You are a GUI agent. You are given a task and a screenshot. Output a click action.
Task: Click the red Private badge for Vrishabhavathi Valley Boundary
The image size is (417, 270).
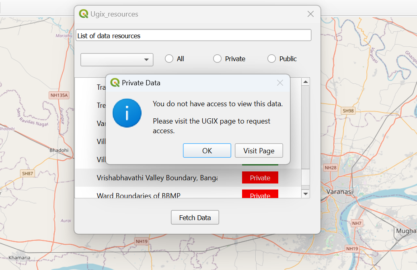click(x=260, y=177)
